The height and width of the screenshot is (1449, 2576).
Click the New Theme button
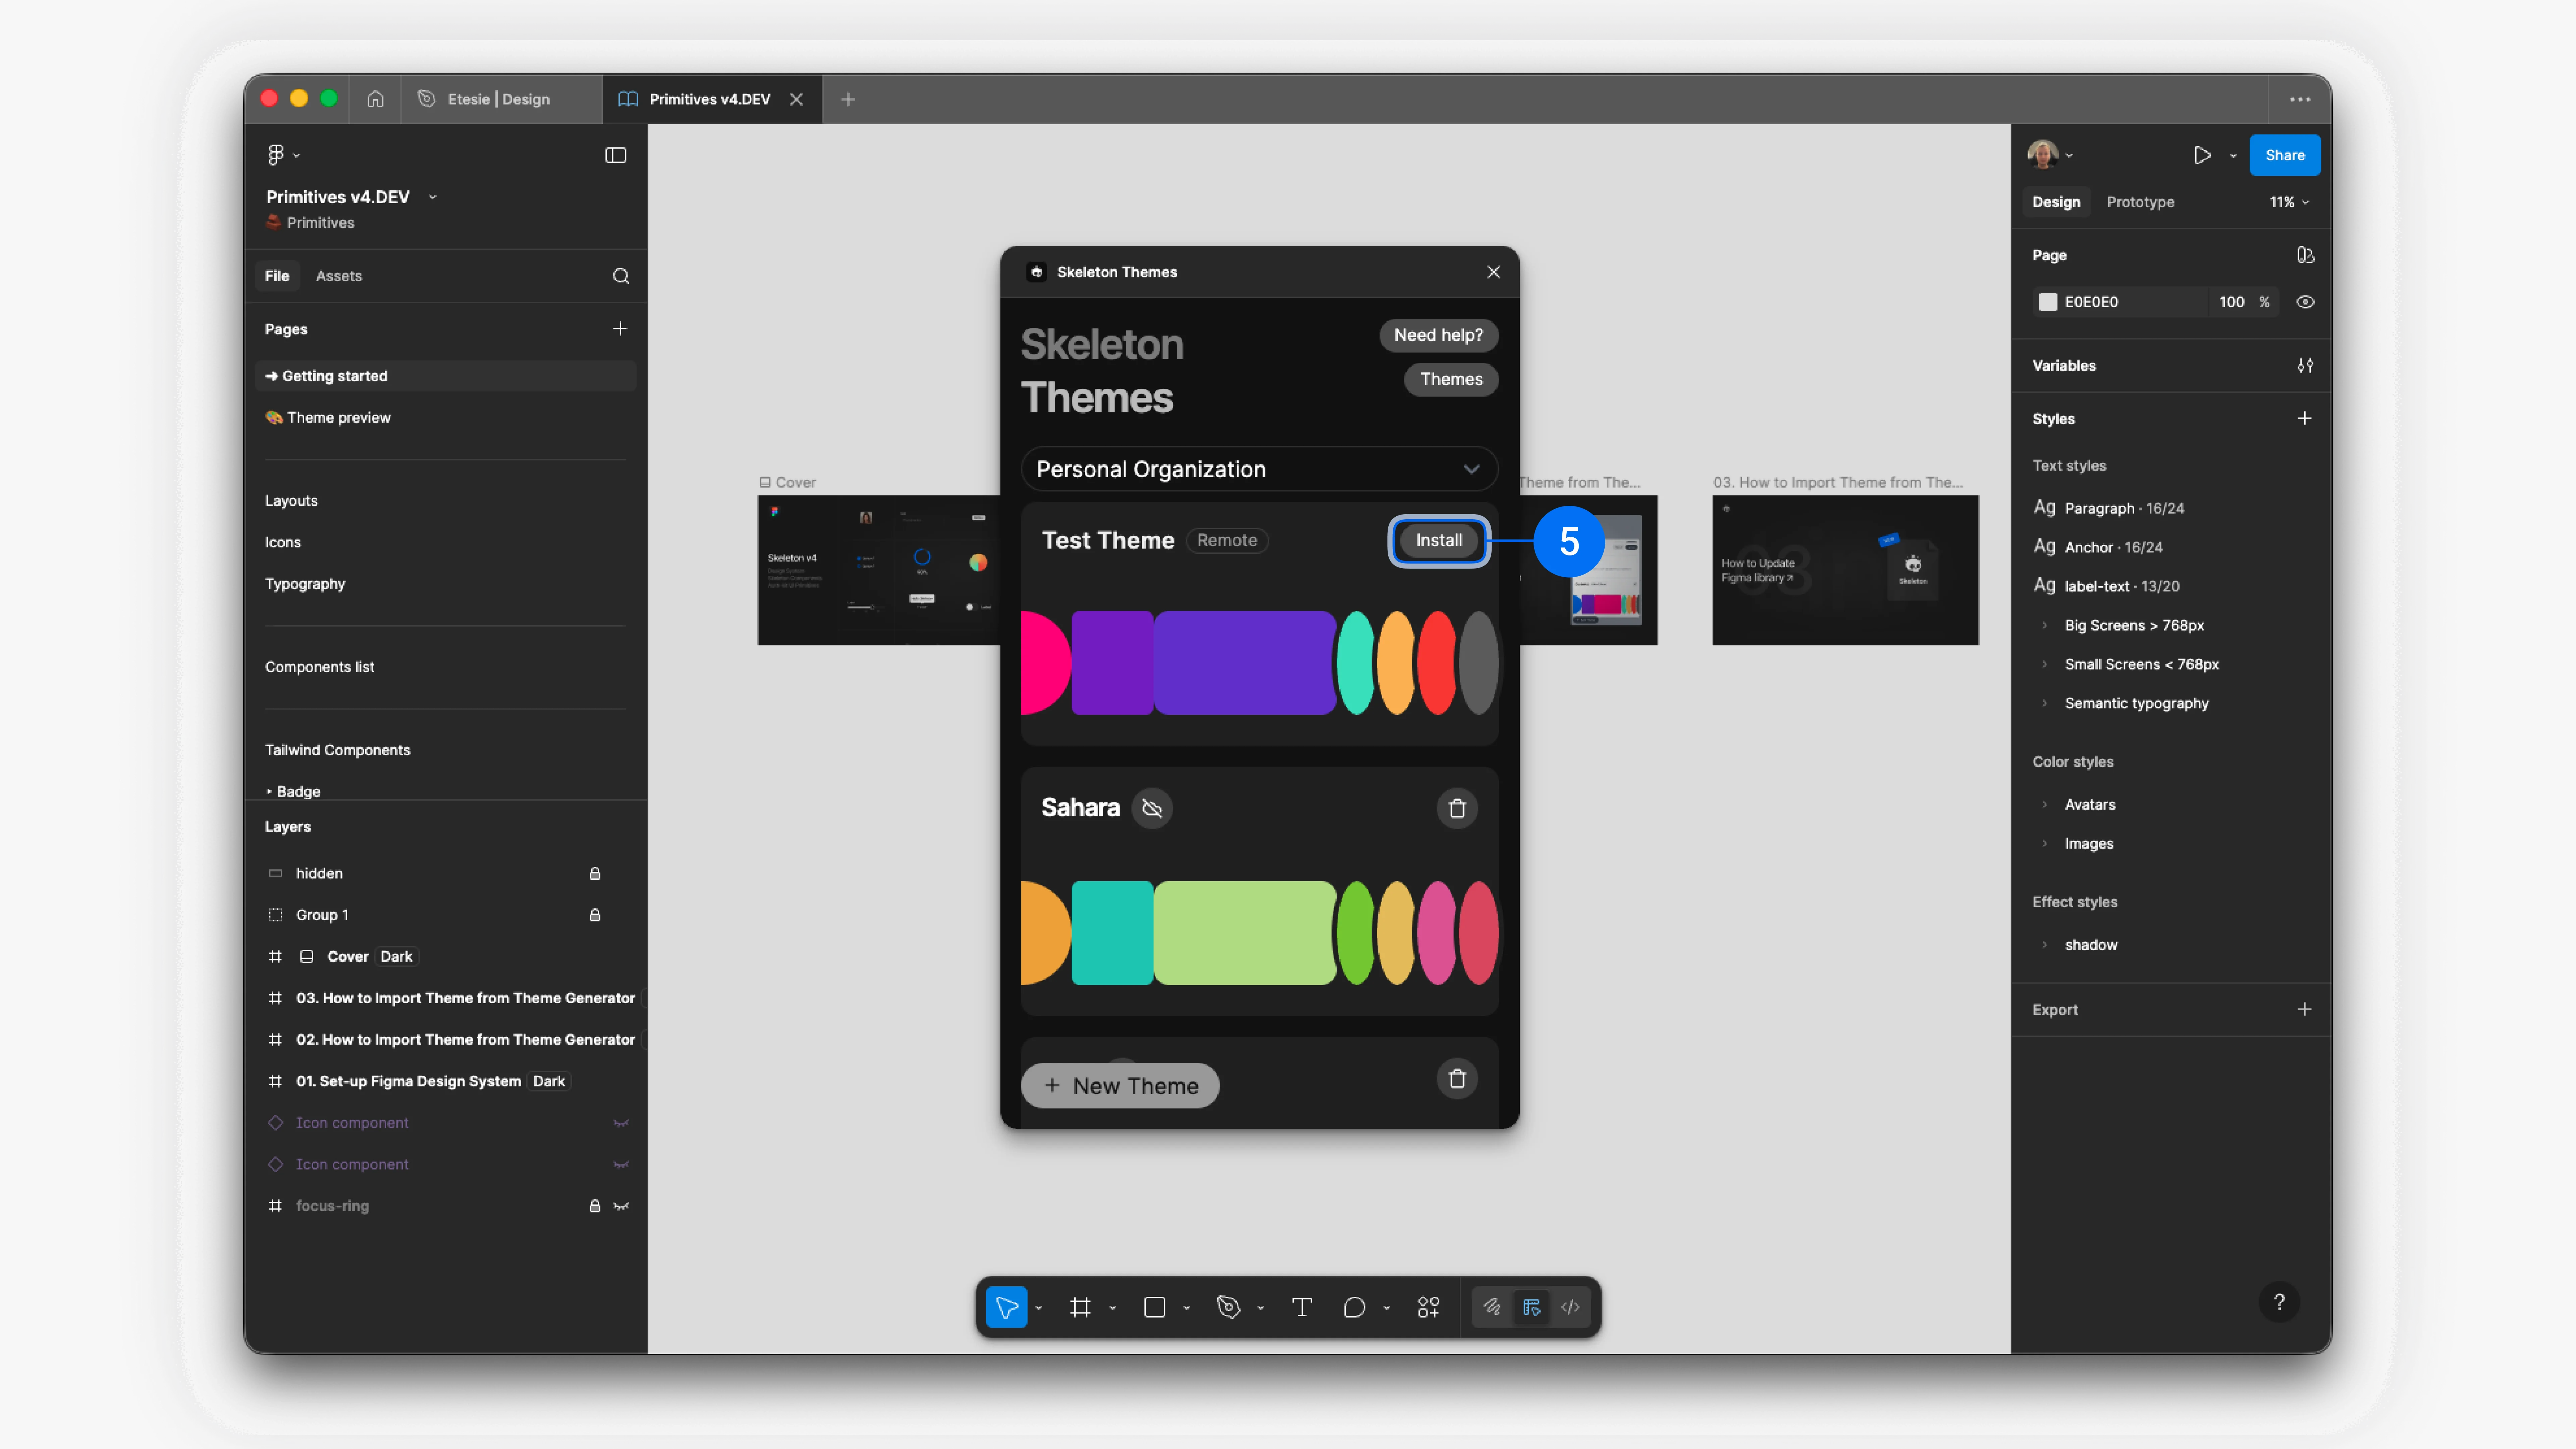(1120, 1086)
